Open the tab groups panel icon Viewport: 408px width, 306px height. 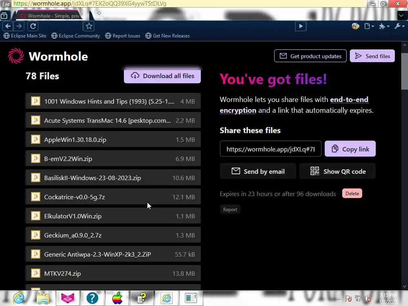click(x=4, y=16)
